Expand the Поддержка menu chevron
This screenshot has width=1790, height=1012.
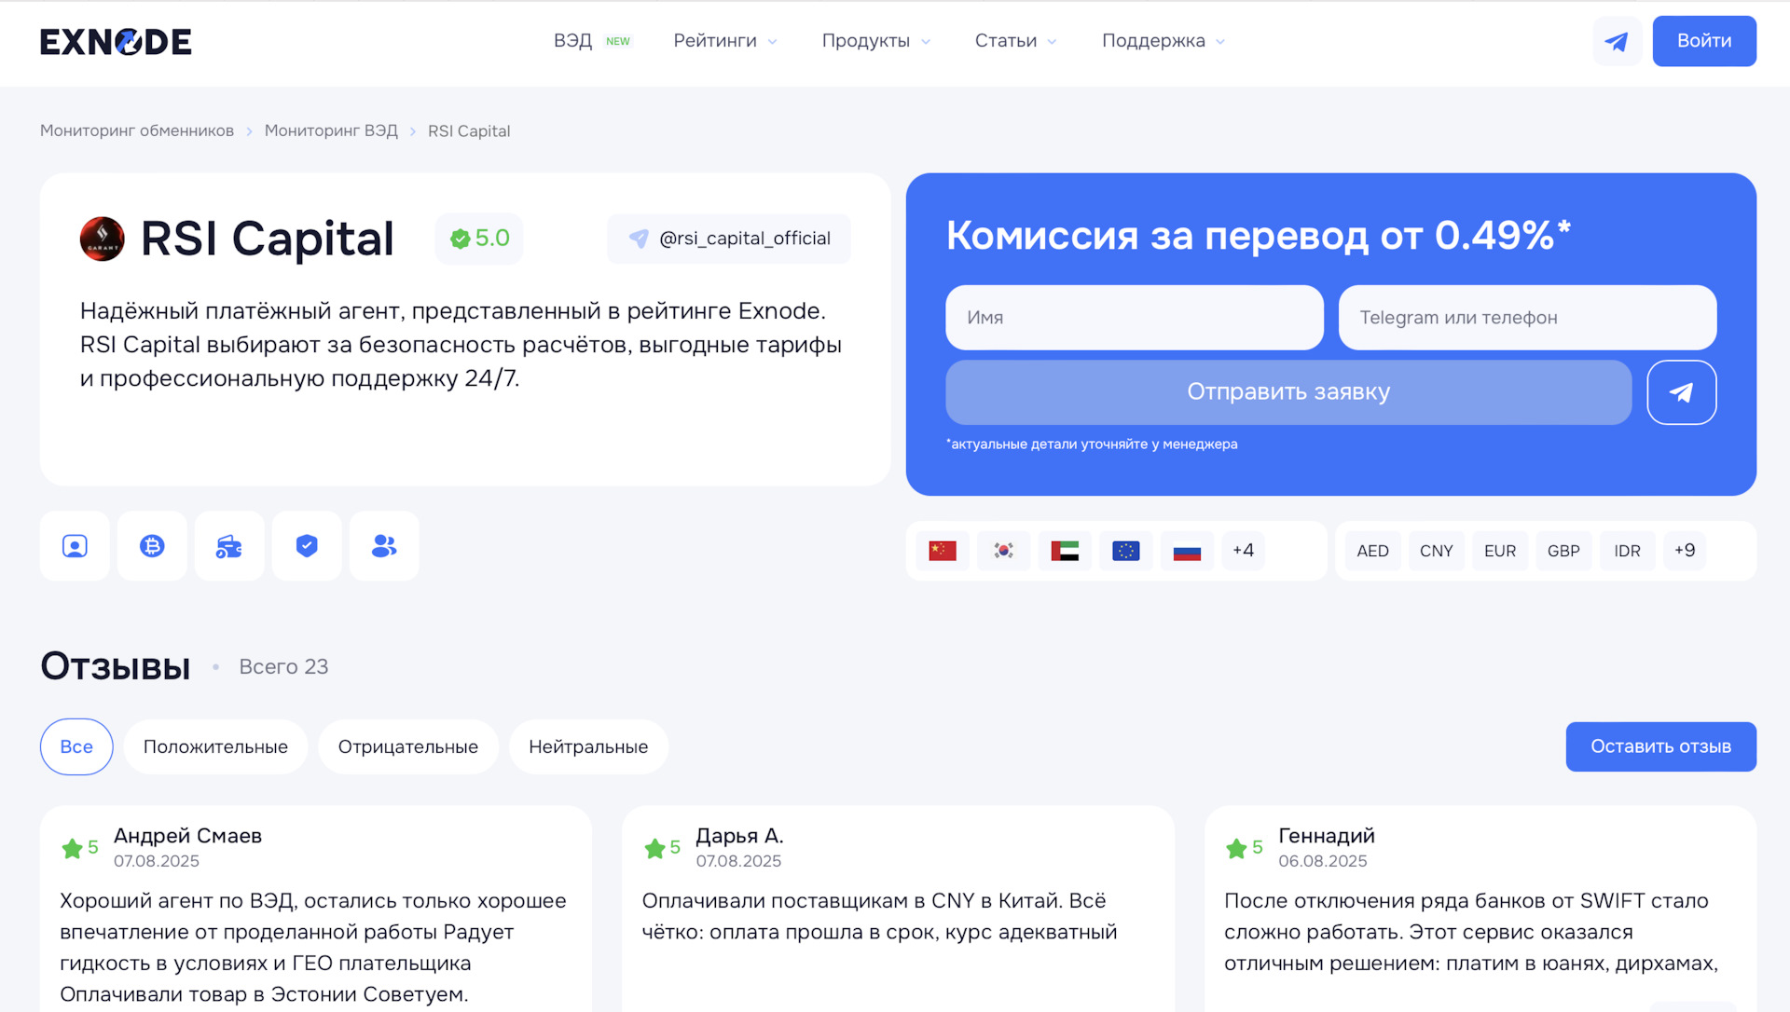[x=1222, y=41]
